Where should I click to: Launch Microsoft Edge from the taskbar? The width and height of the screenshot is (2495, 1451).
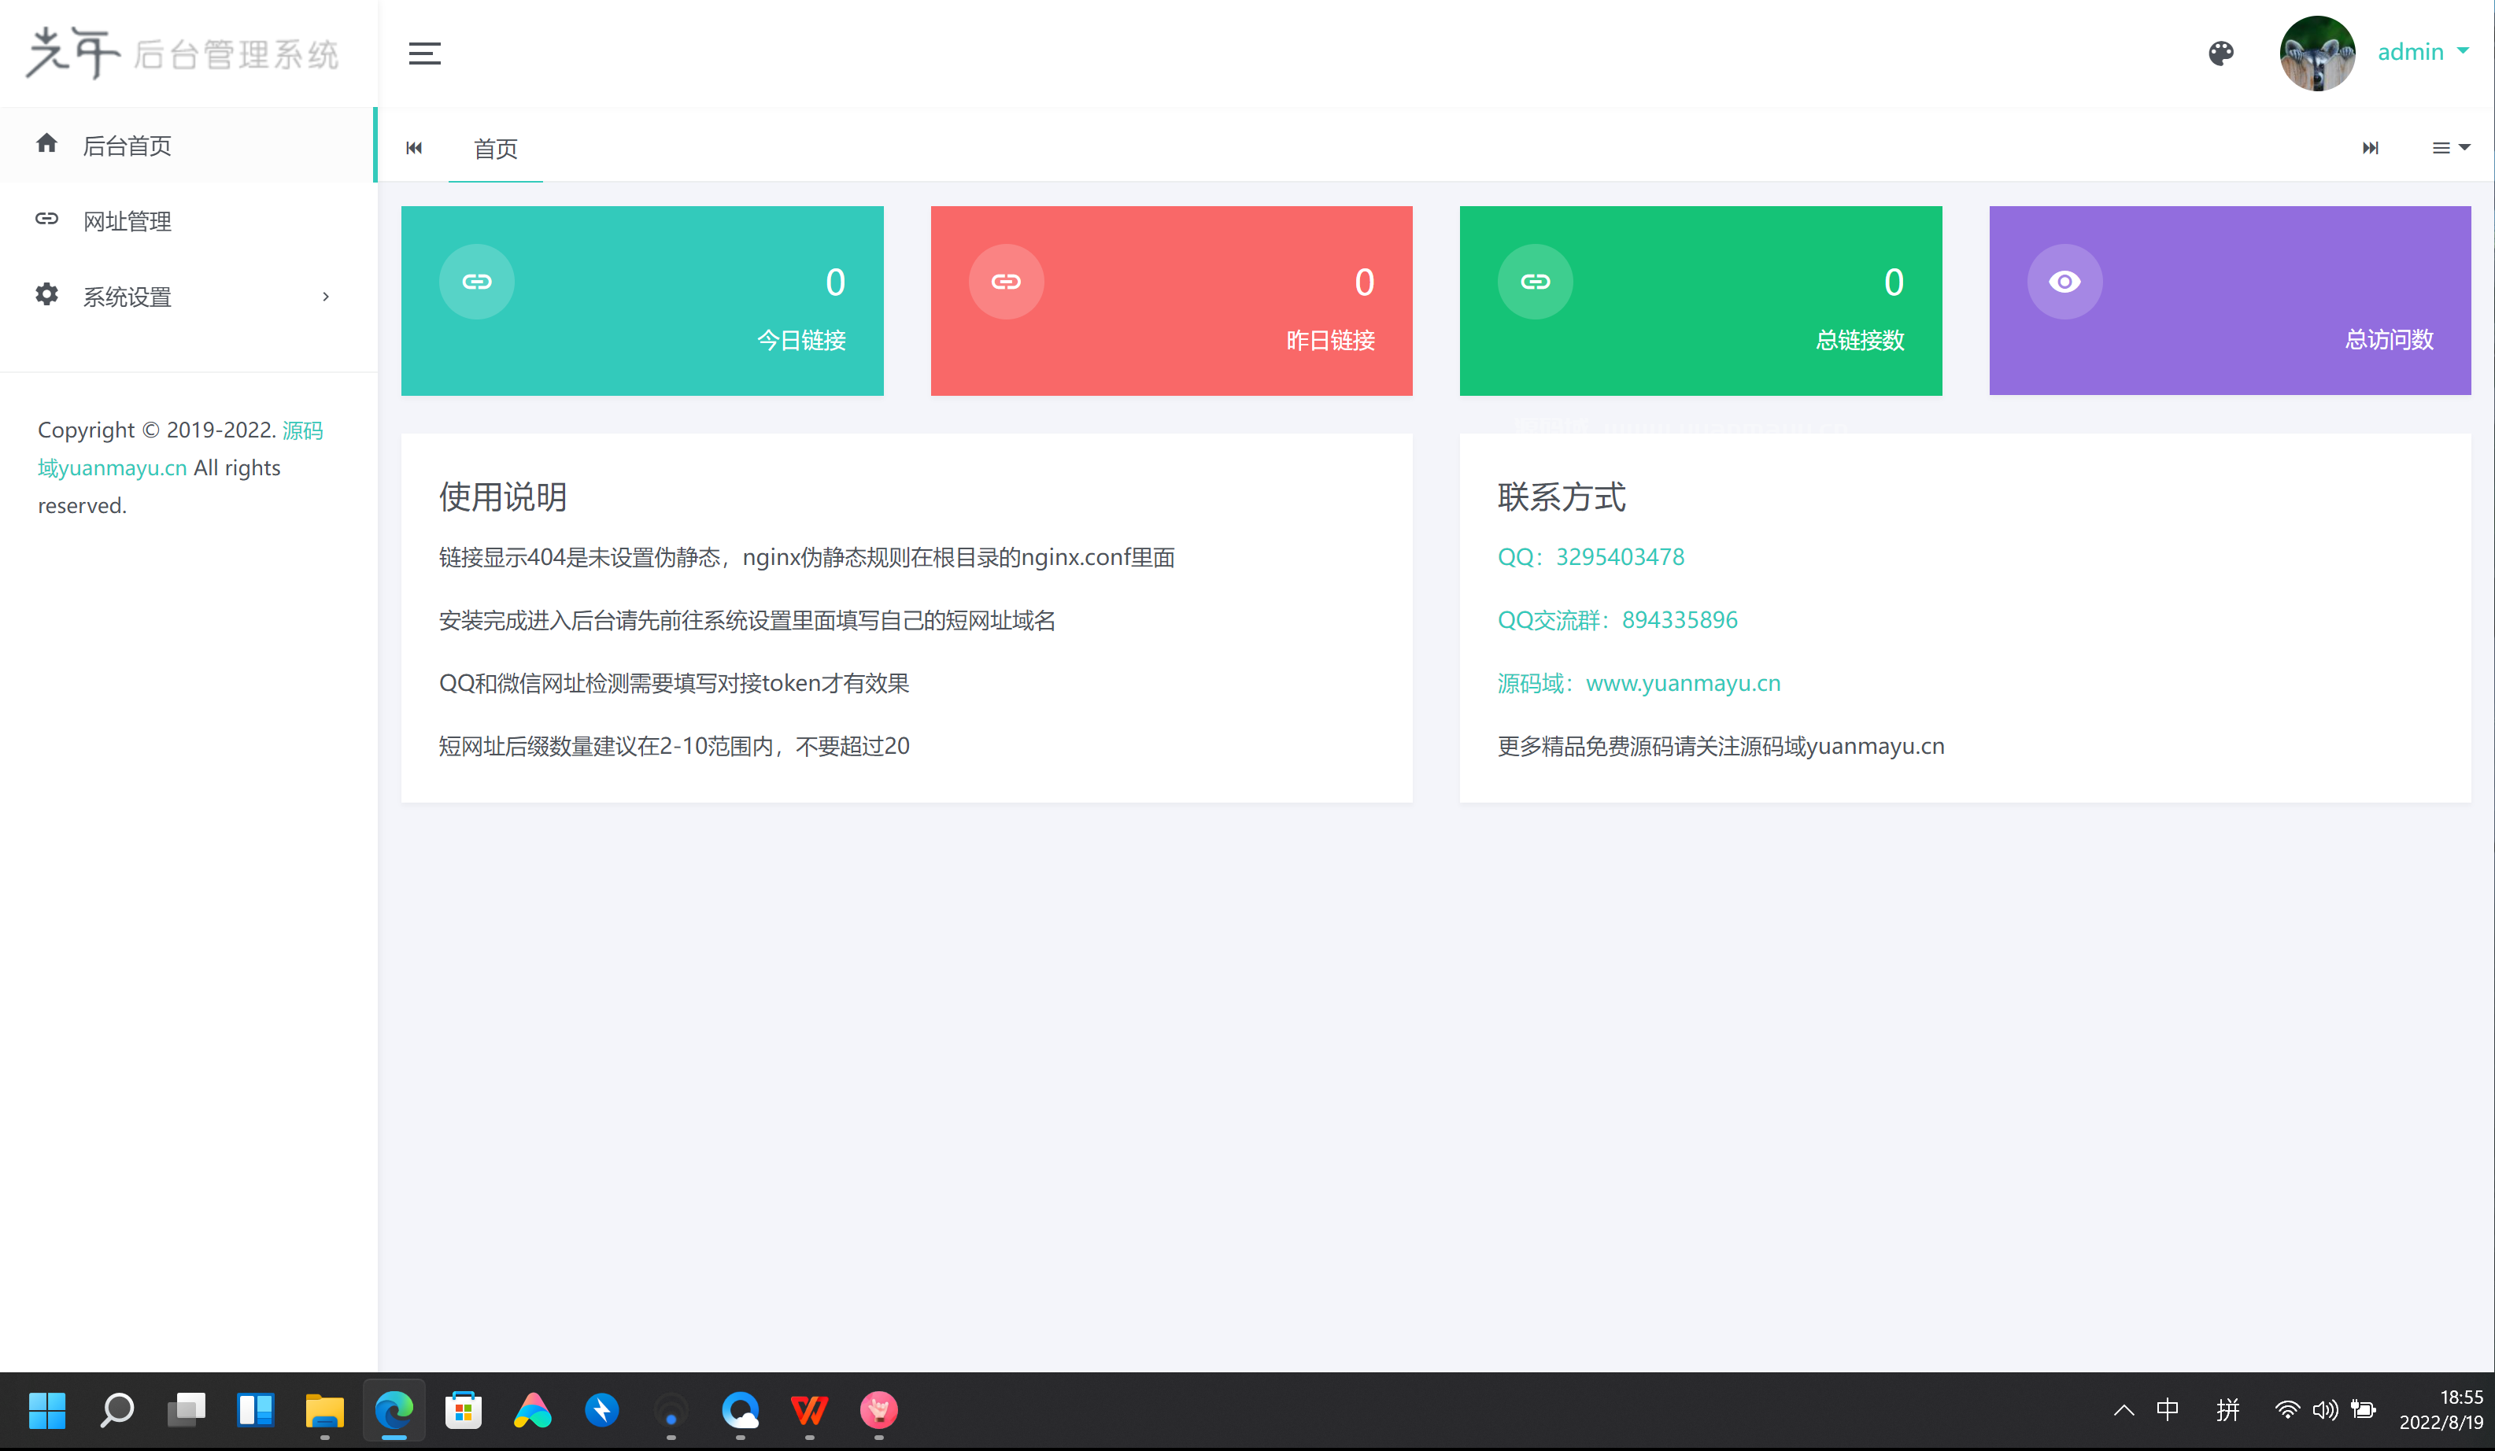tap(394, 1412)
